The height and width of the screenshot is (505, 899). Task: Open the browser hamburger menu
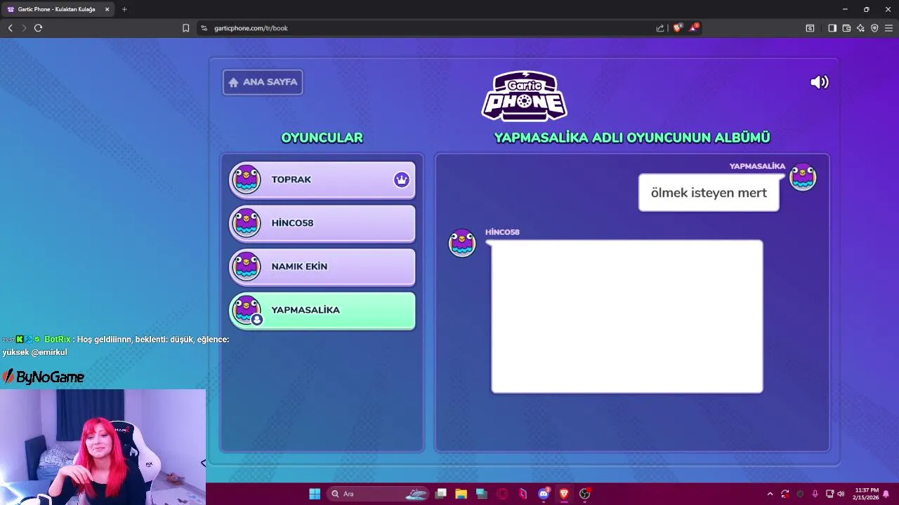(x=888, y=28)
